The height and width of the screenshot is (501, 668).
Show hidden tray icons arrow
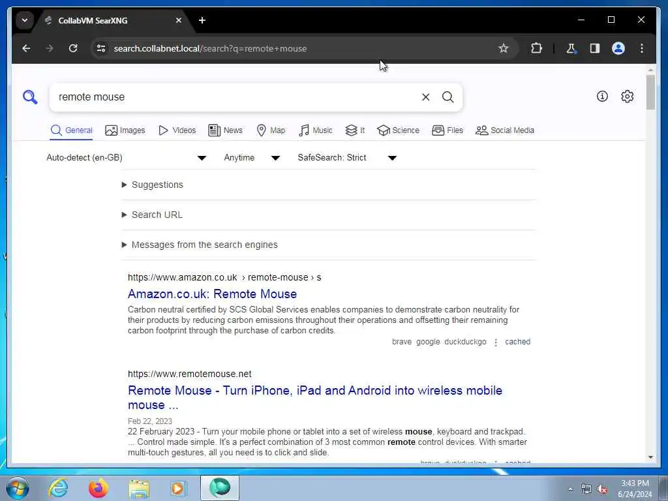[570, 489]
